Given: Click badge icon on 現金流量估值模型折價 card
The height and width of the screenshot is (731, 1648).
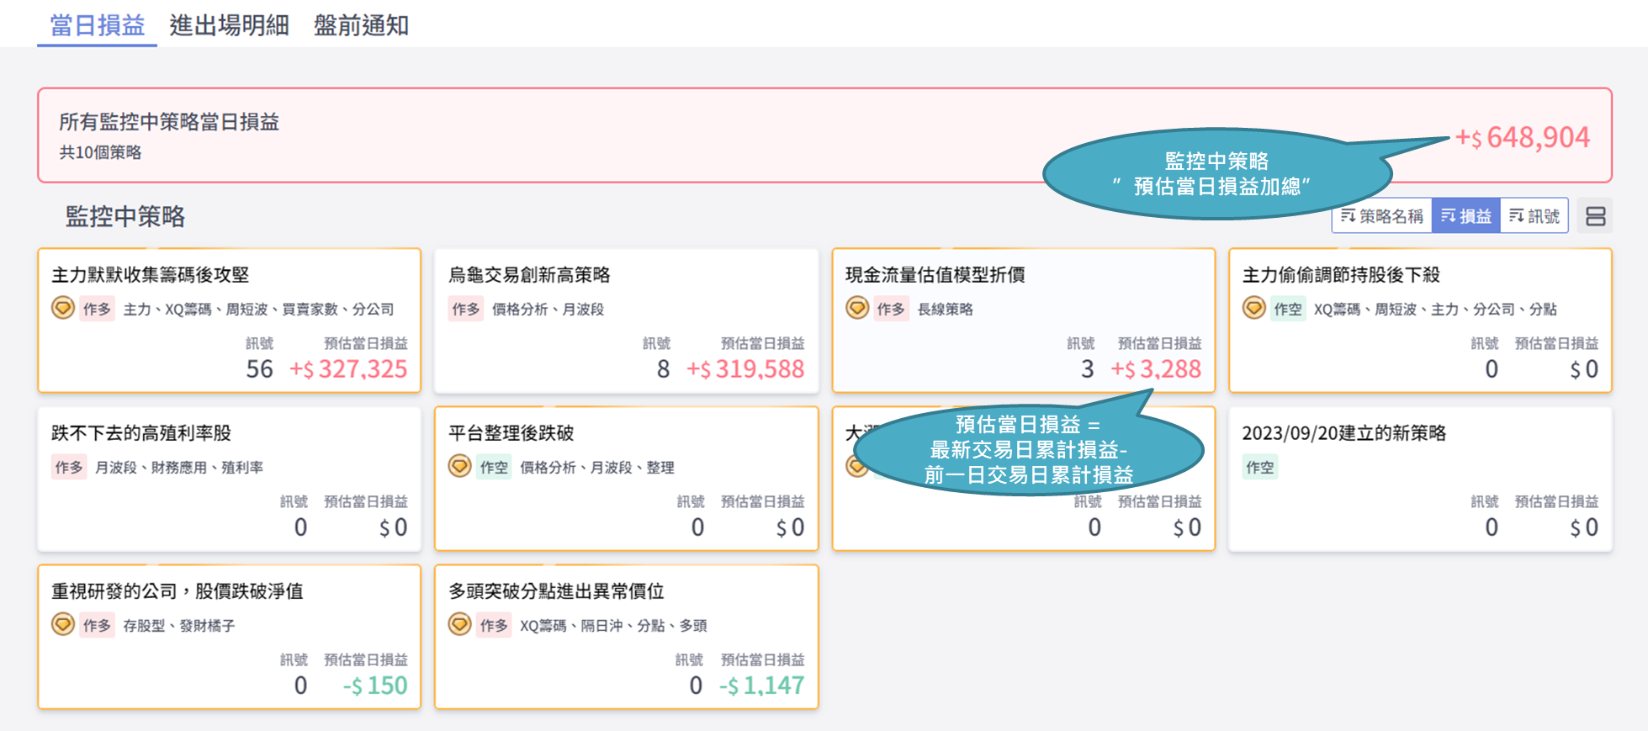Looking at the screenshot, I should click(857, 308).
